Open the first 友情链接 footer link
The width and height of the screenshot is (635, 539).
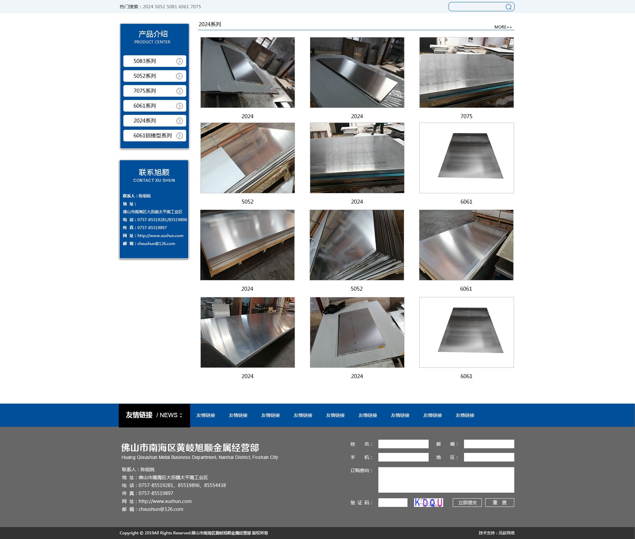206,415
